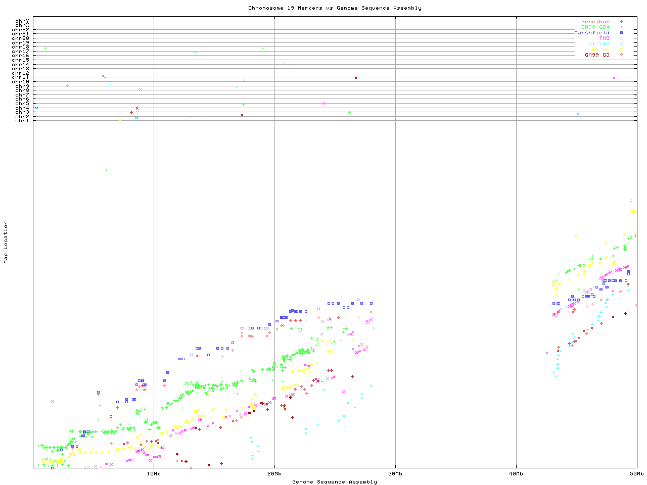Click the Map Location vertical axis title

[6, 243]
